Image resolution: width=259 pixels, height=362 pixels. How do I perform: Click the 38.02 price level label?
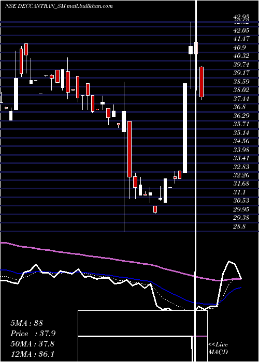[x=241, y=90]
